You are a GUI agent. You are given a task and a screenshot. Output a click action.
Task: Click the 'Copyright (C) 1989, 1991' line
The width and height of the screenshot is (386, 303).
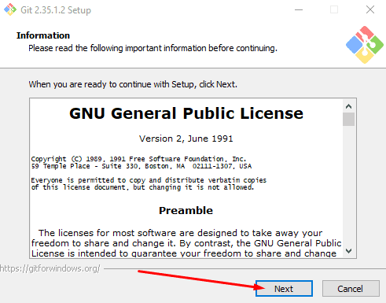click(x=138, y=159)
